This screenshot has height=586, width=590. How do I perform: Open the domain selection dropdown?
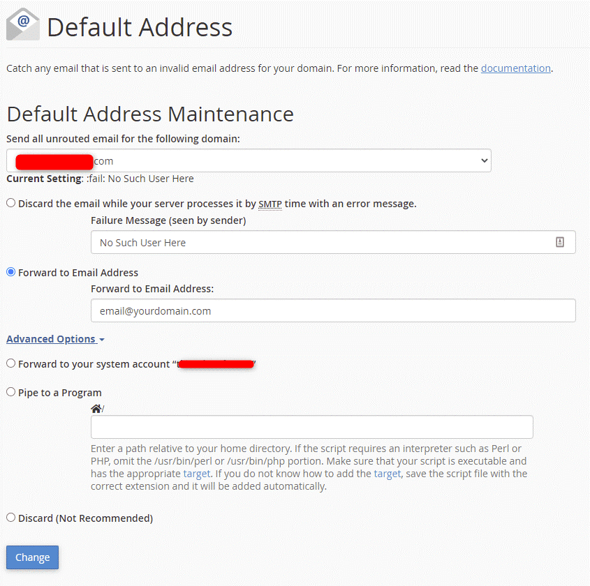click(249, 160)
